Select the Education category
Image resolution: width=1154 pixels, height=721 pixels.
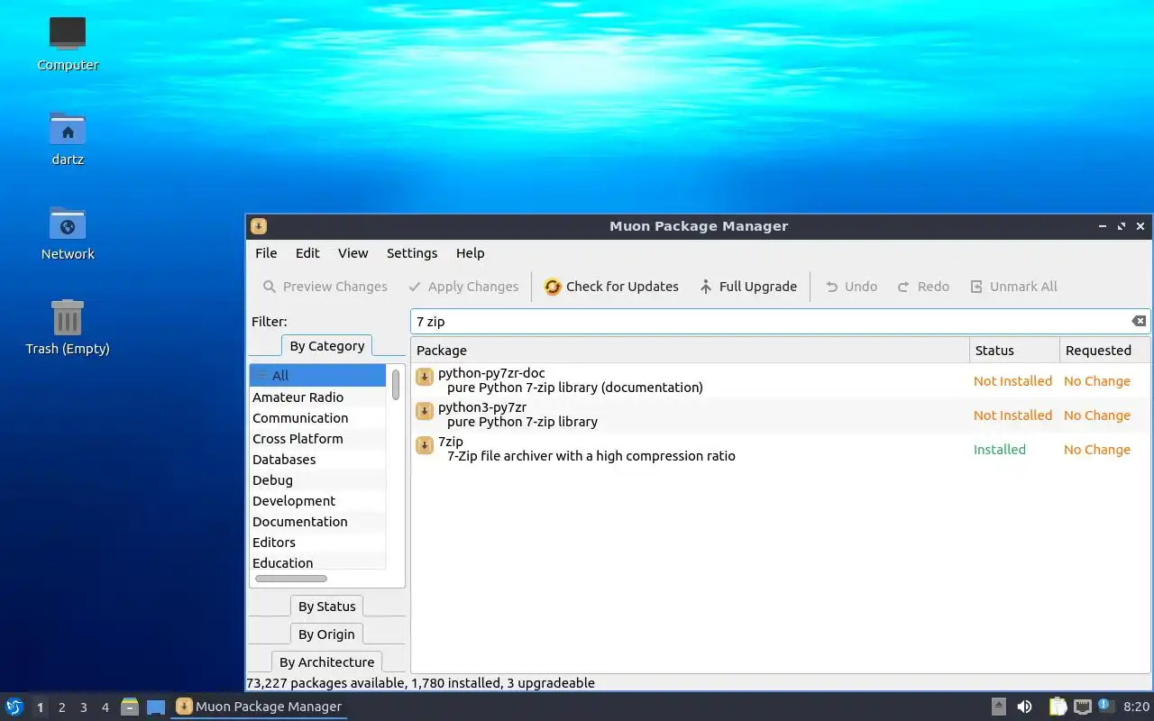tap(317, 563)
